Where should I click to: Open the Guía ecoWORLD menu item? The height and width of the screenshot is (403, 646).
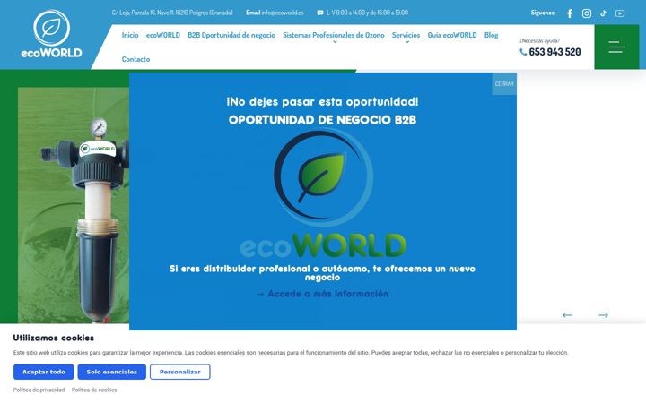452,35
